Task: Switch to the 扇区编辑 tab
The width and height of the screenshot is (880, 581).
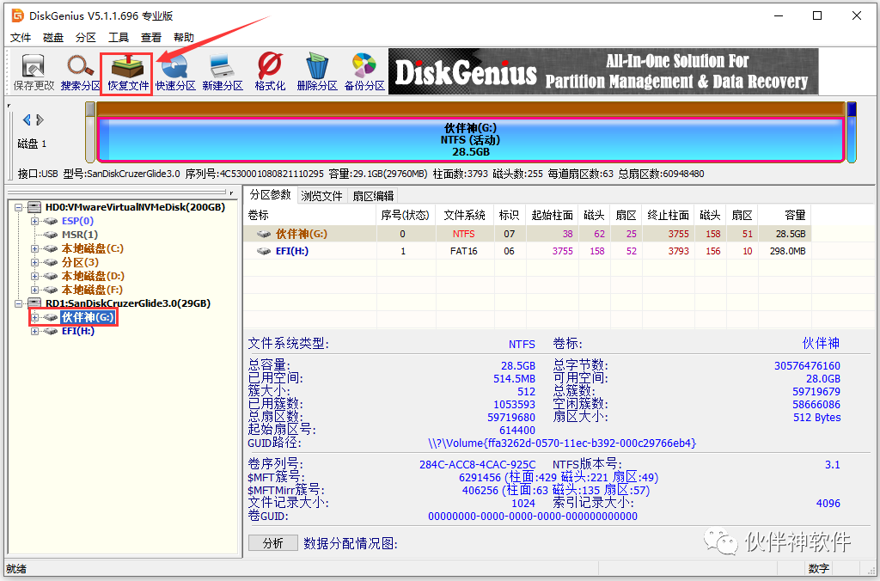Action: tap(373, 196)
